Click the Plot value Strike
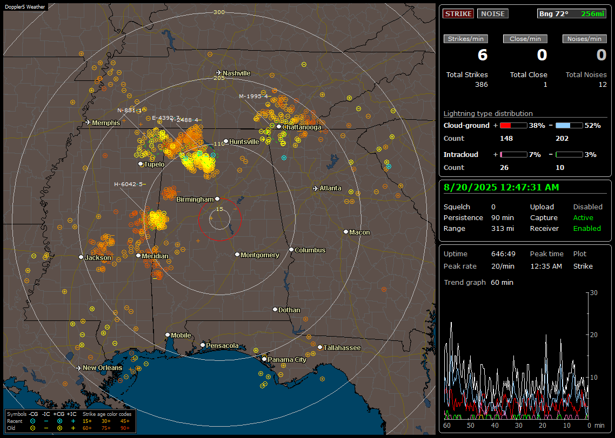Screen dimensions: 615x438 [583, 266]
